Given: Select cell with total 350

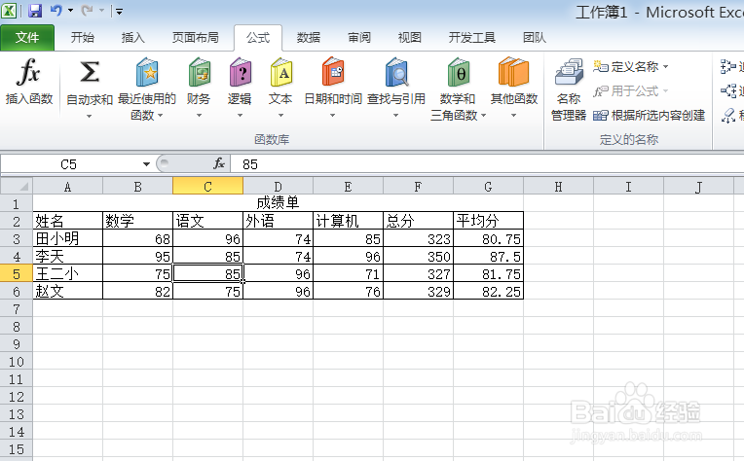Looking at the screenshot, I should tap(418, 256).
